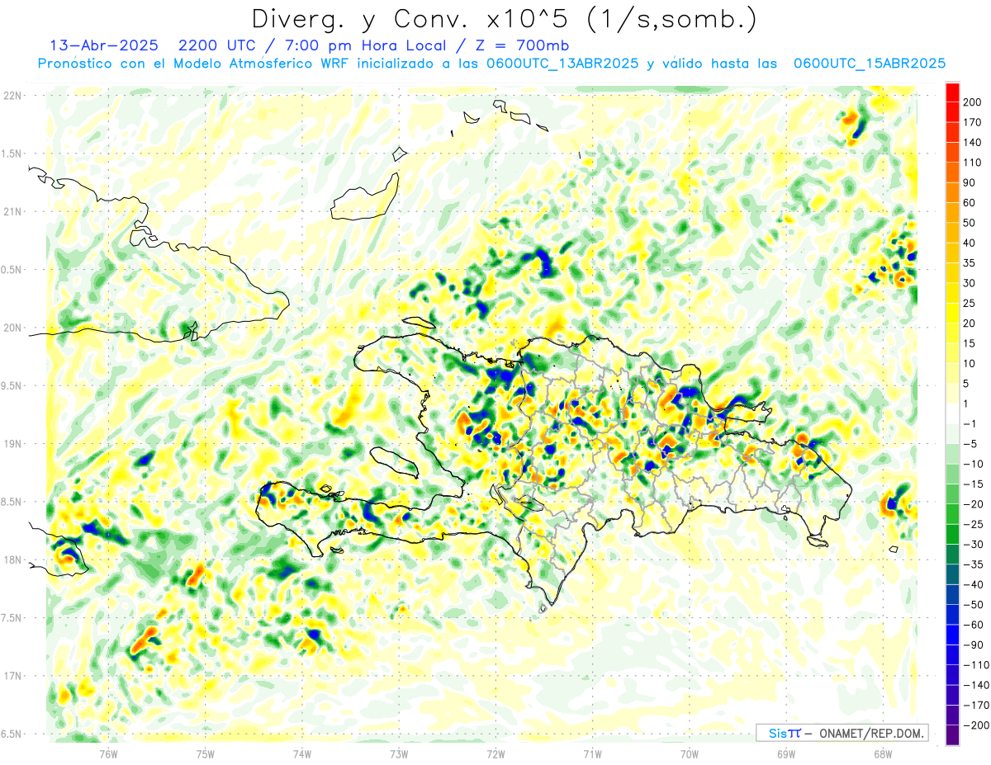The height and width of the screenshot is (765, 991).
Task: Click the "0.5N" axis label
Action: [x=12, y=270]
